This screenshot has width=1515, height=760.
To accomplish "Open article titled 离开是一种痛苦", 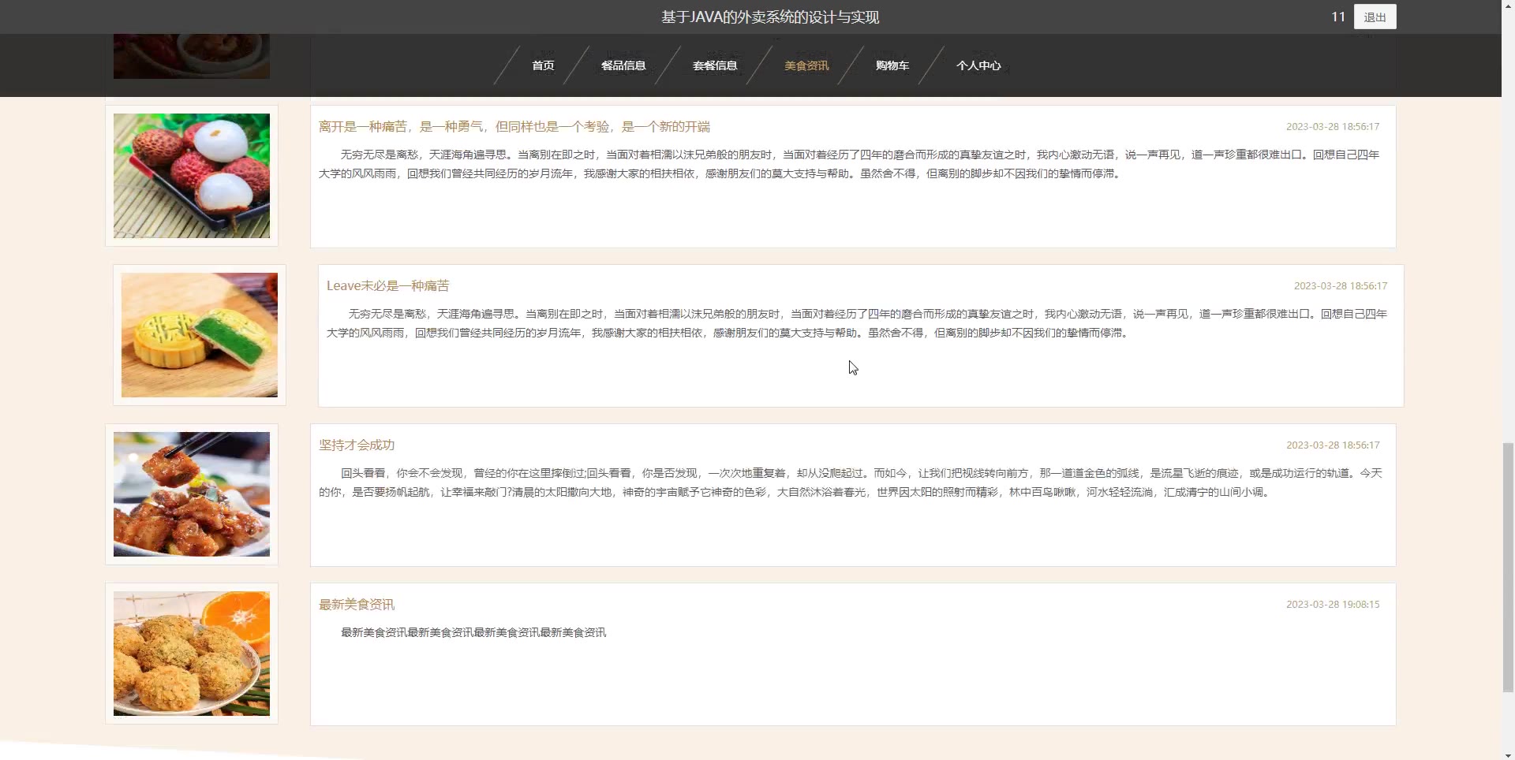I will [x=514, y=127].
